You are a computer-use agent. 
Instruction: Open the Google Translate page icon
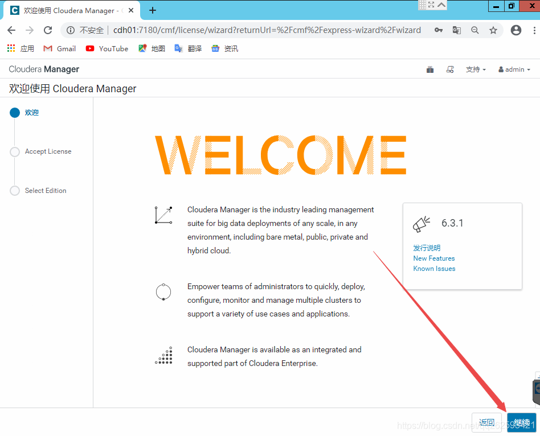pyautogui.click(x=457, y=30)
